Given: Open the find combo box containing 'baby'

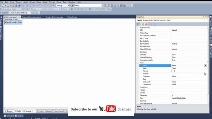Looking at the screenshot, I should (x=88, y=6).
